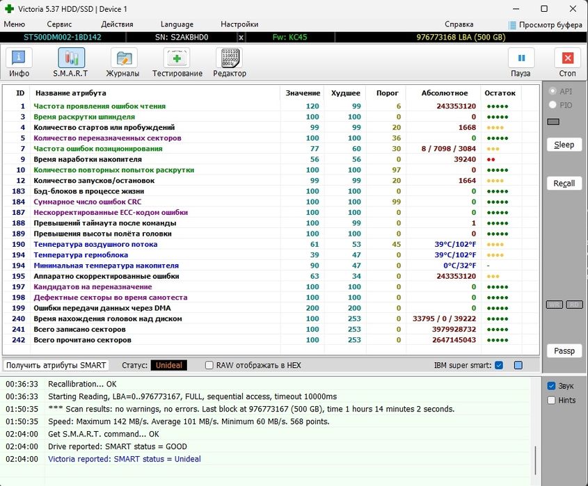Select row Кандидатов на переназначение
Viewport: 588px width, 486px height.
pos(271,287)
